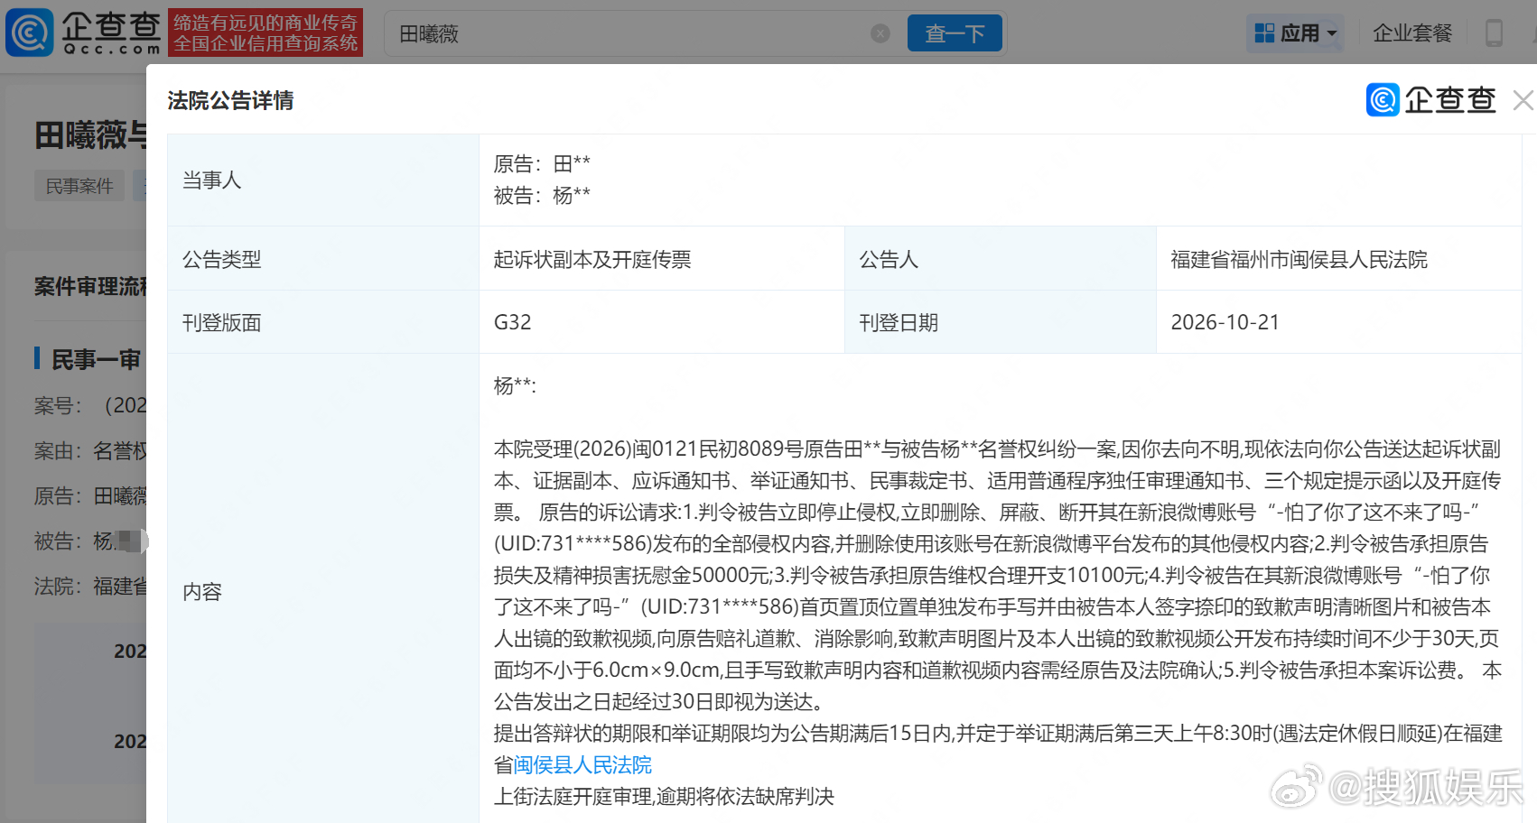Viewport: 1537px width, 823px height.
Task: Follow the 闽侯县人民法院 link
Action: pos(582,765)
